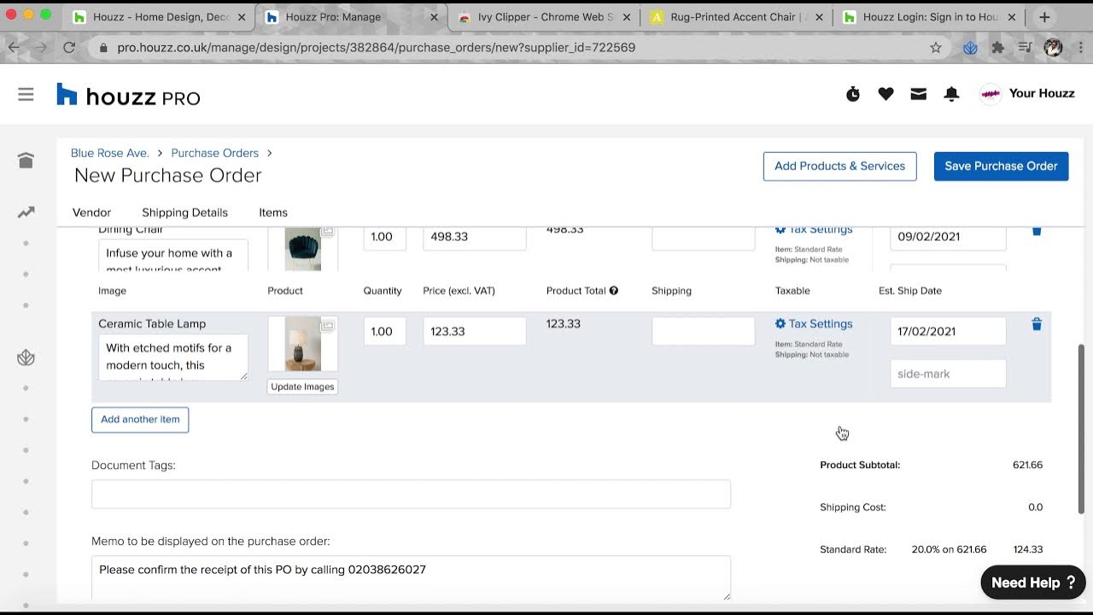This screenshot has height=615, width=1093.
Task: Open a new browser tab
Action: (1044, 17)
